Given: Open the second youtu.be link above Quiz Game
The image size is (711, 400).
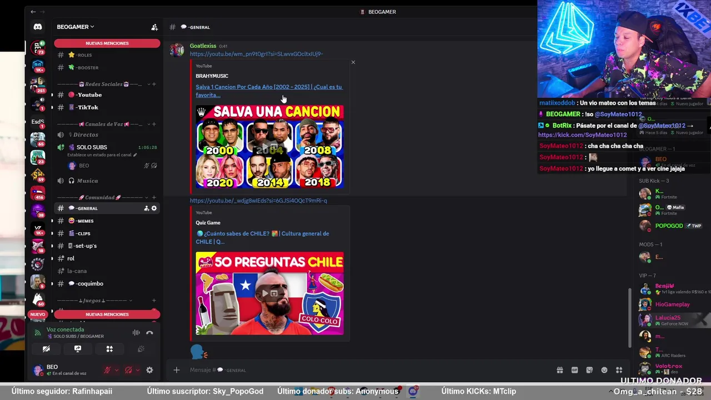Looking at the screenshot, I should [258, 201].
